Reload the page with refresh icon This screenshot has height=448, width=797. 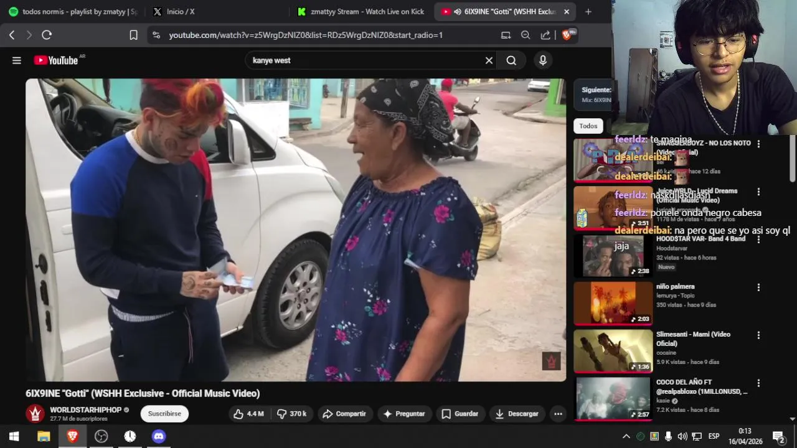click(47, 35)
